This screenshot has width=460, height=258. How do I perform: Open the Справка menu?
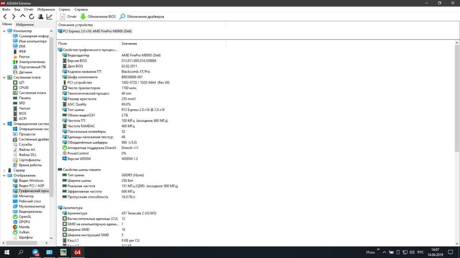81,9
